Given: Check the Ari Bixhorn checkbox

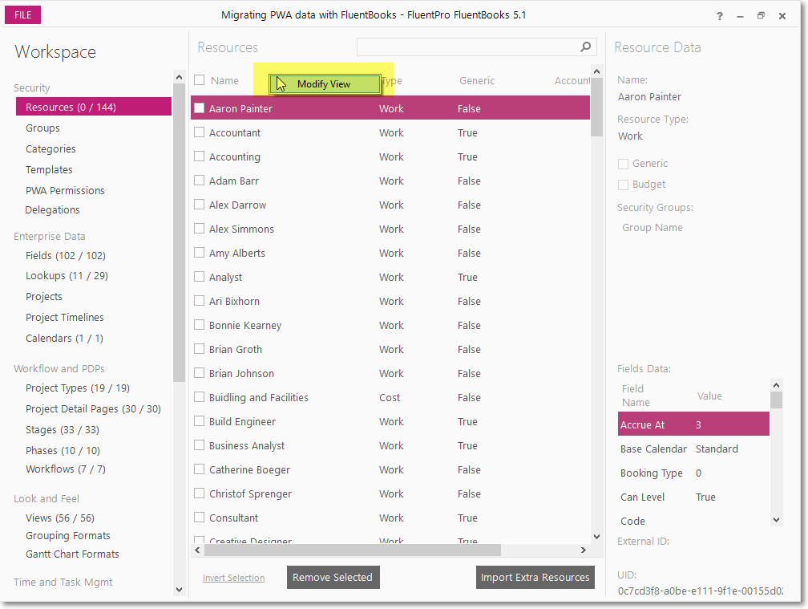Looking at the screenshot, I should point(200,301).
